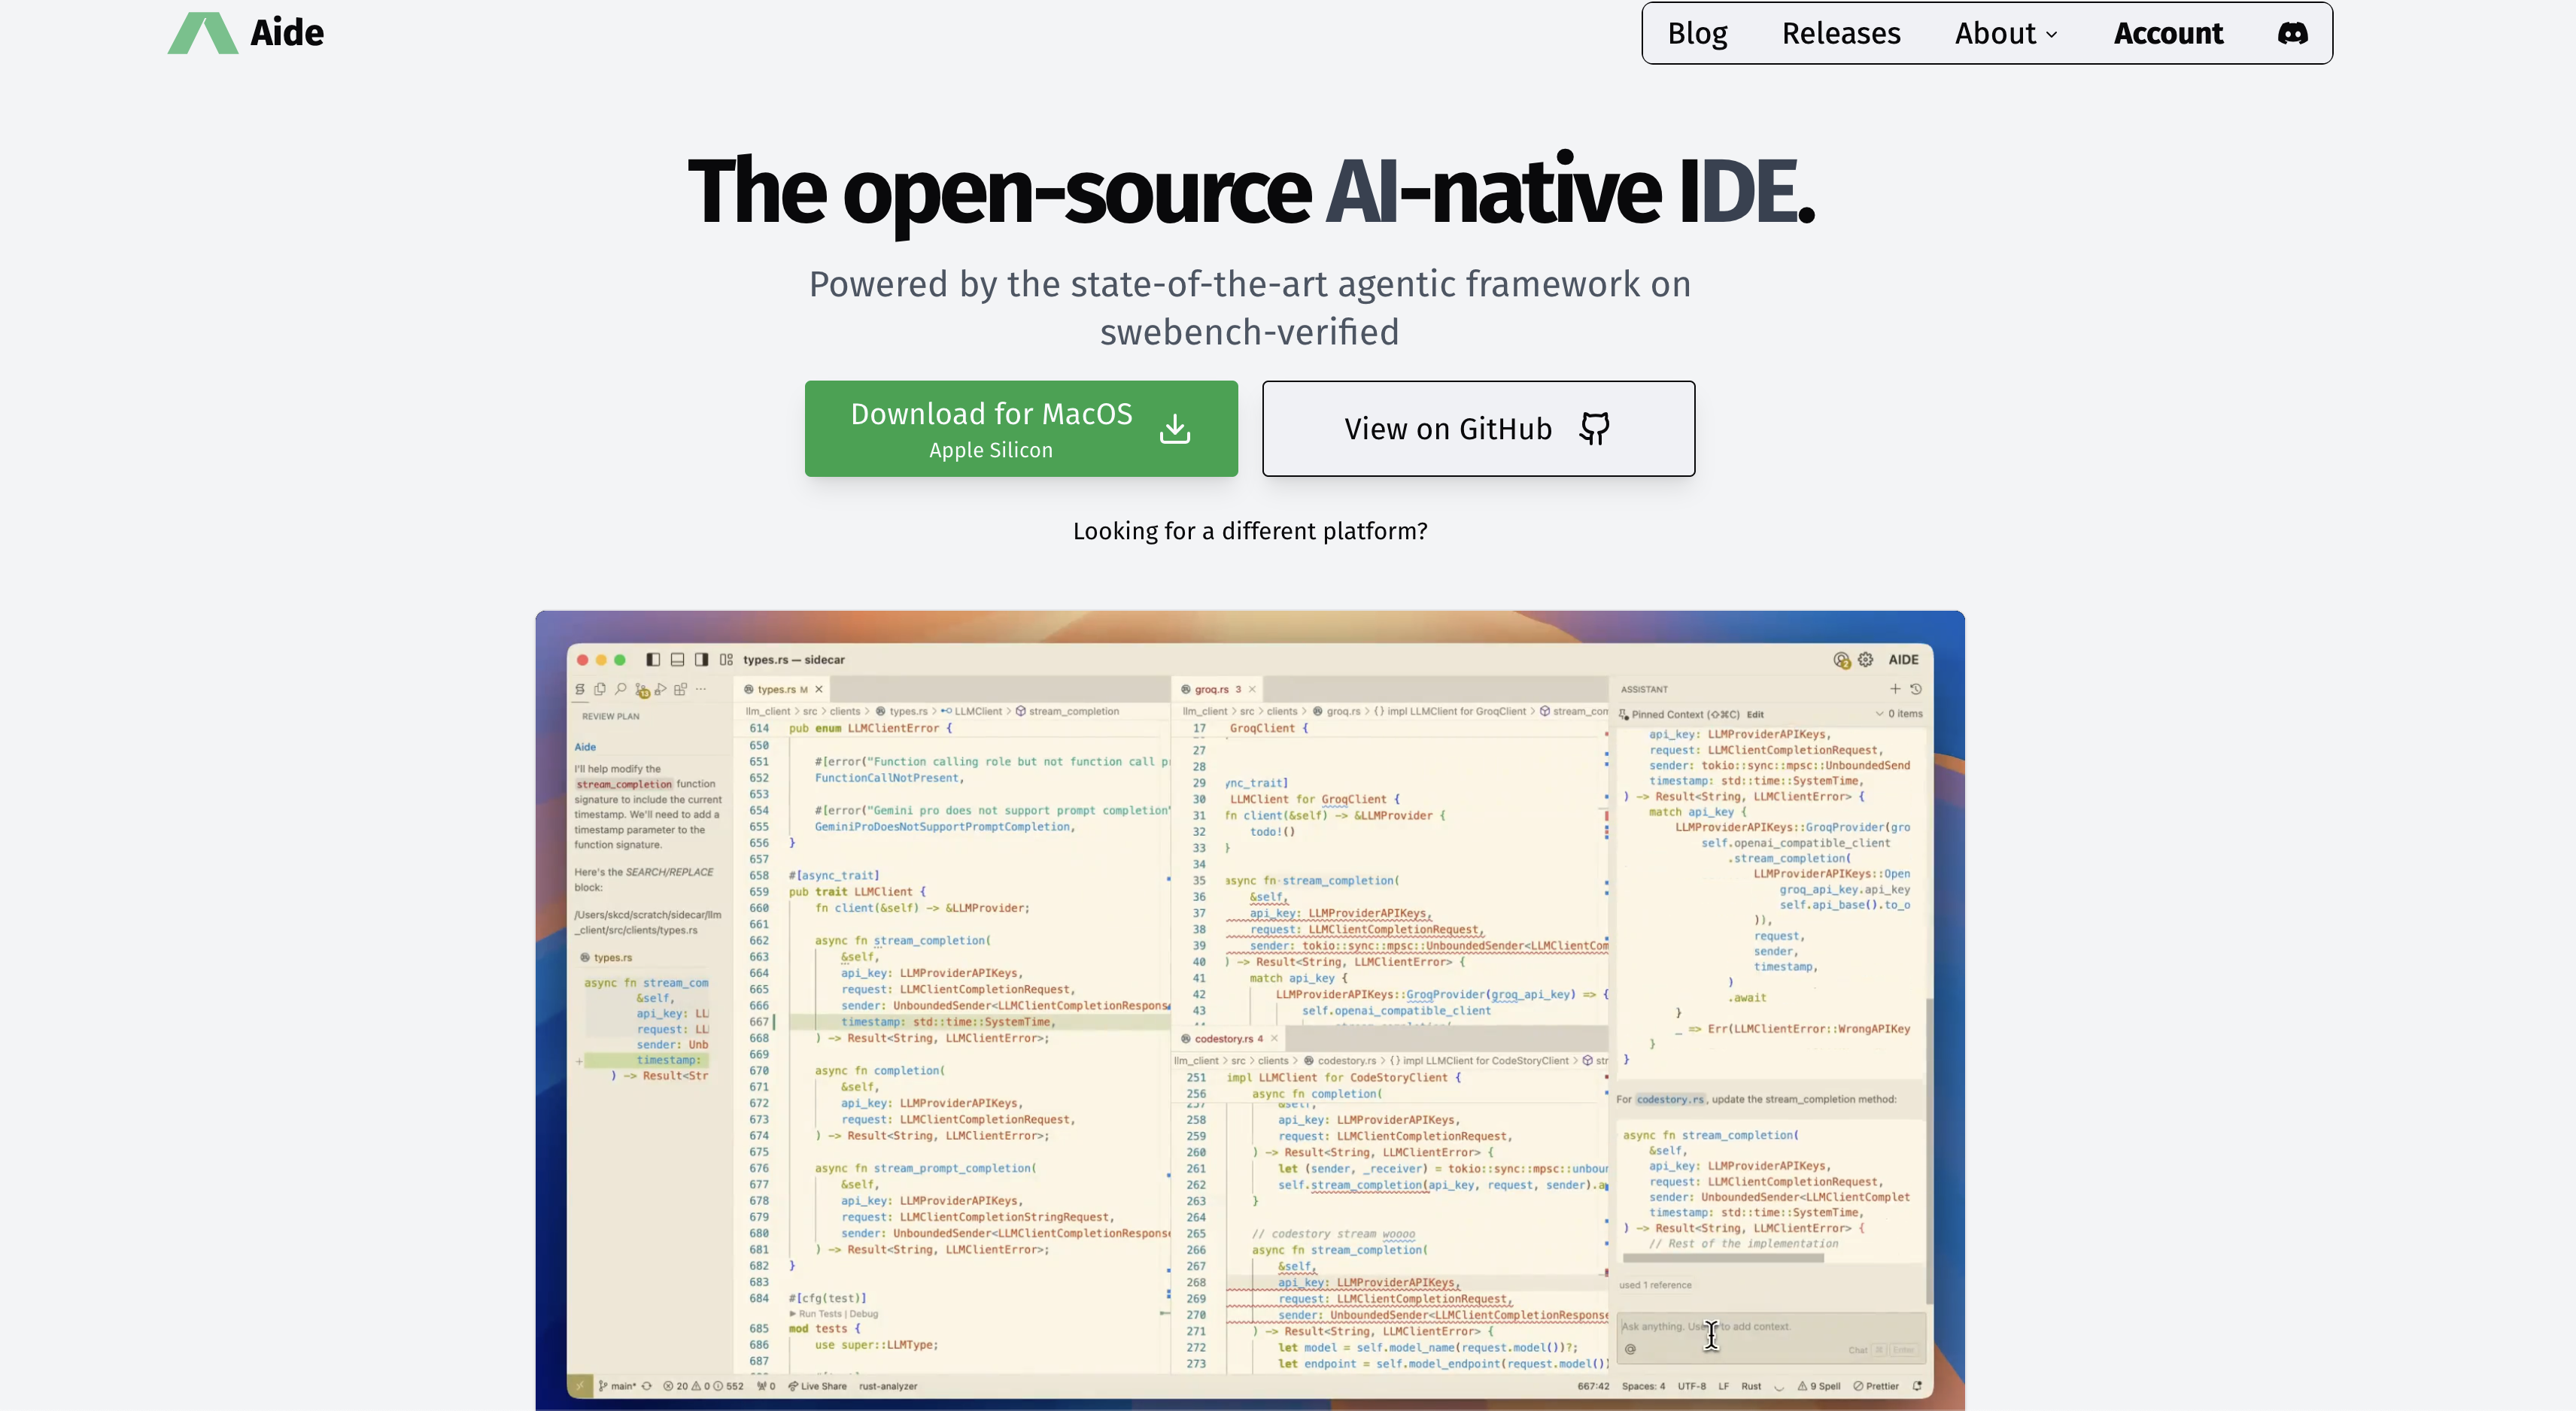Close the types.rs tab
Image resolution: width=2576 pixels, height=1411 pixels.
pyautogui.click(x=819, y=689)
